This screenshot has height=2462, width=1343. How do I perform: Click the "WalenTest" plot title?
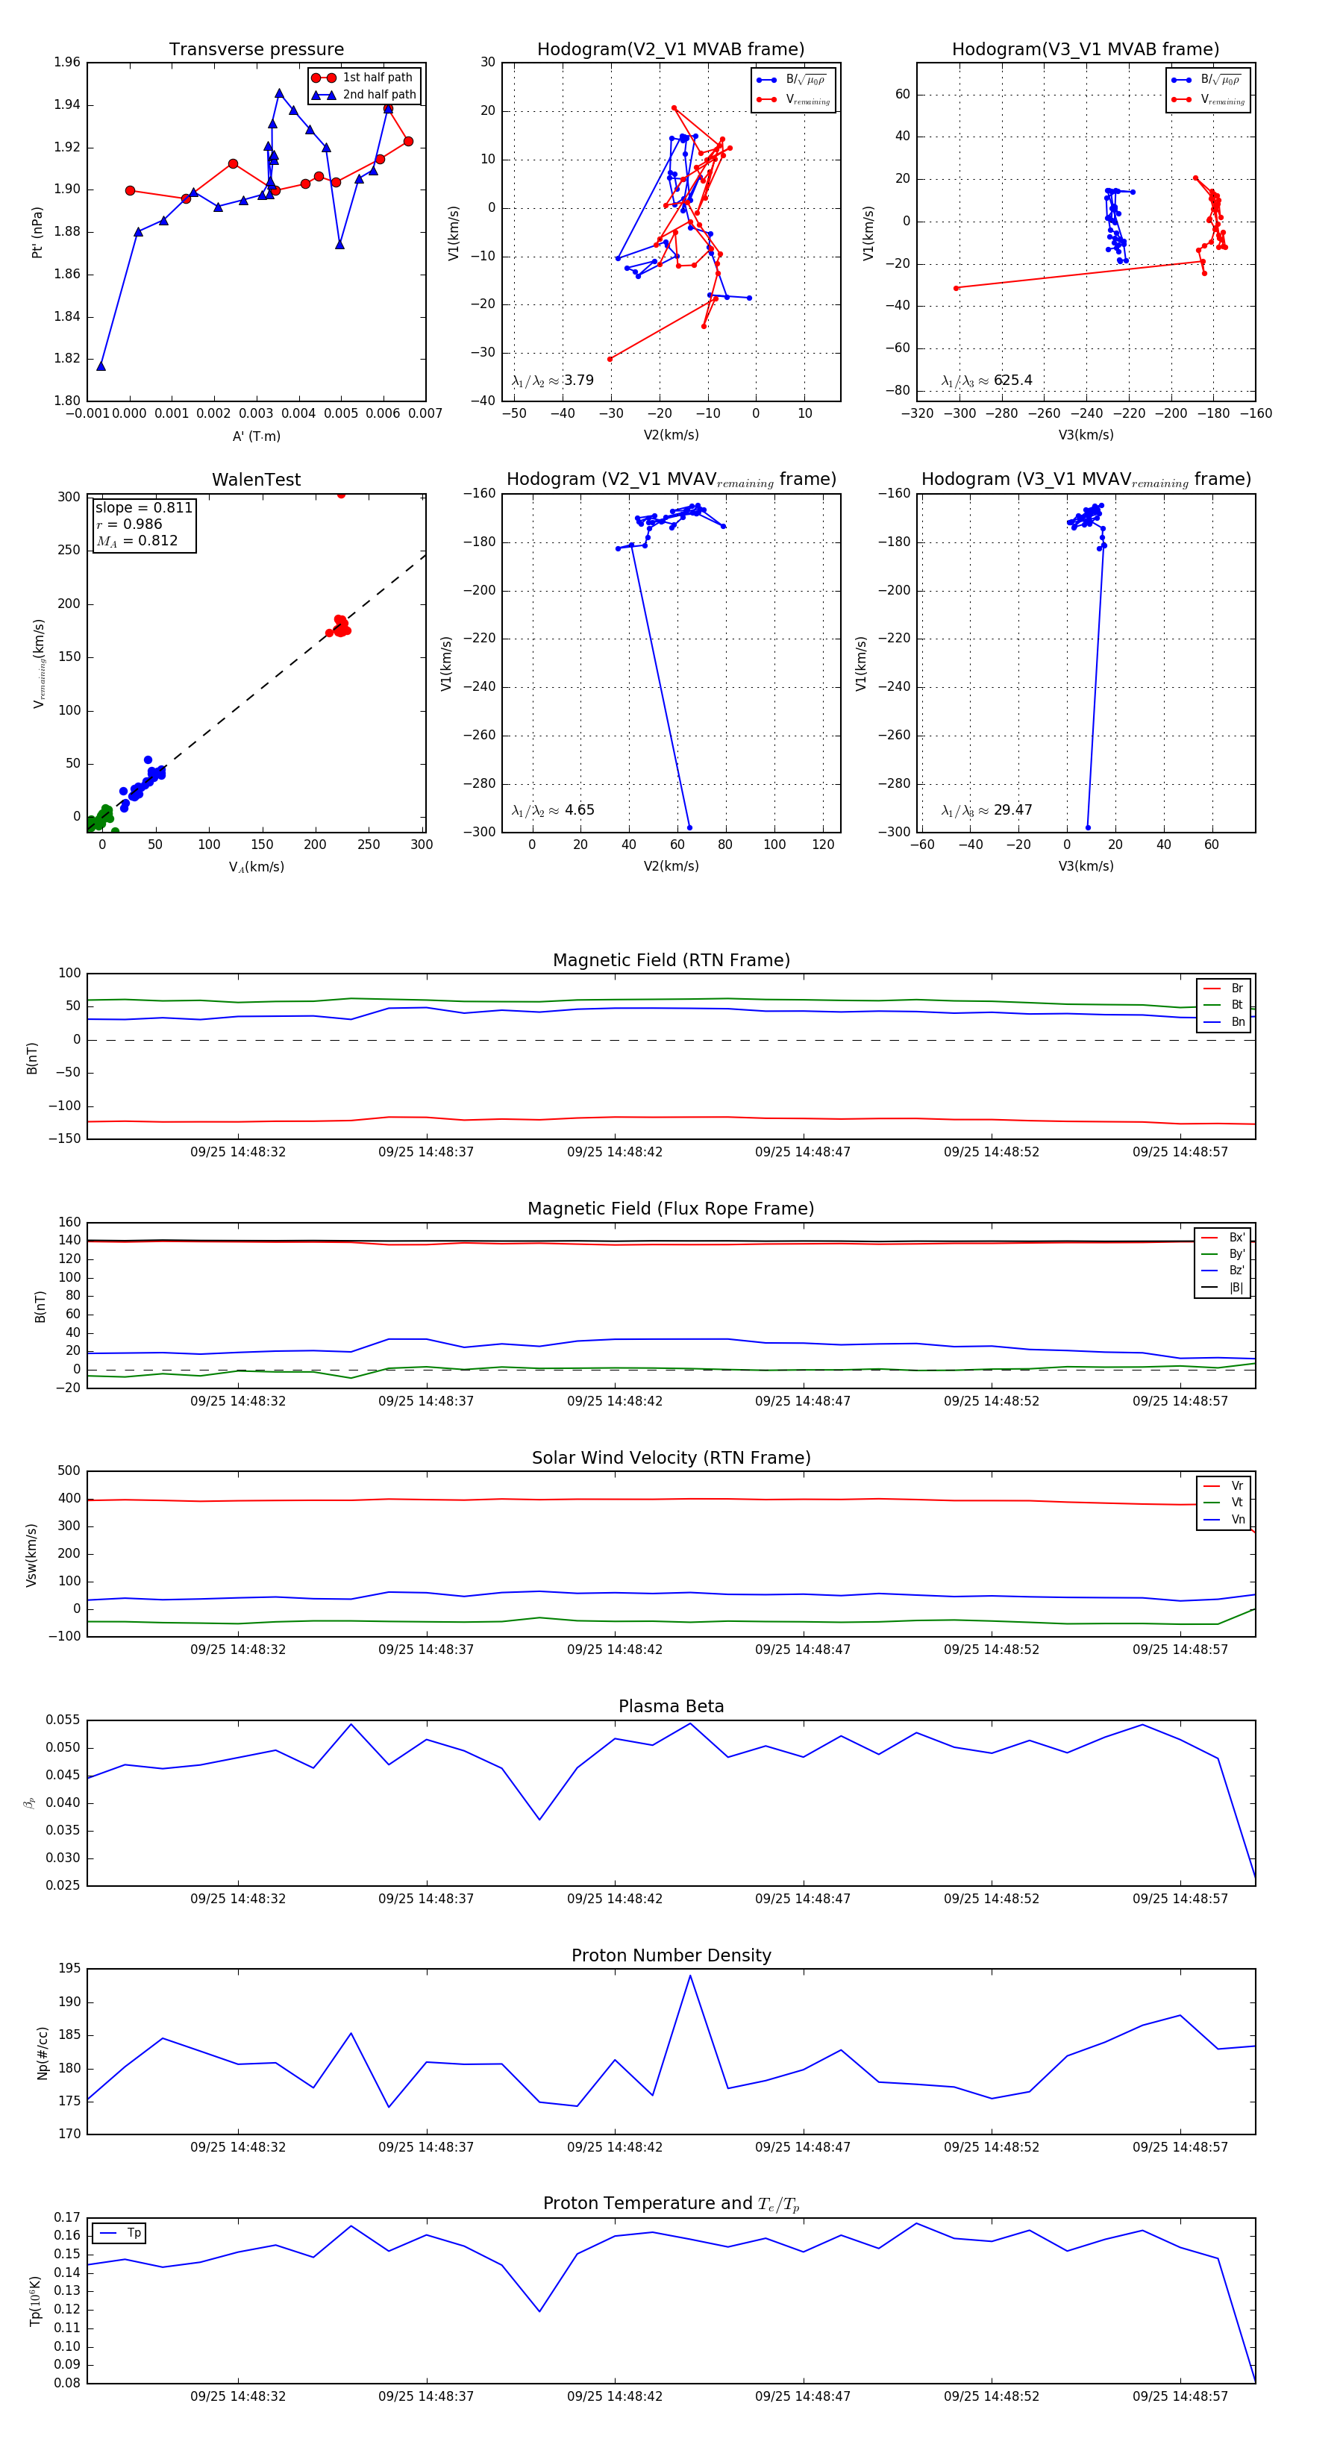256,480
